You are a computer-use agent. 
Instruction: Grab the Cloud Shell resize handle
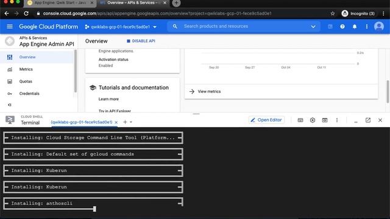pyautogui.click(x=196, y=114)
